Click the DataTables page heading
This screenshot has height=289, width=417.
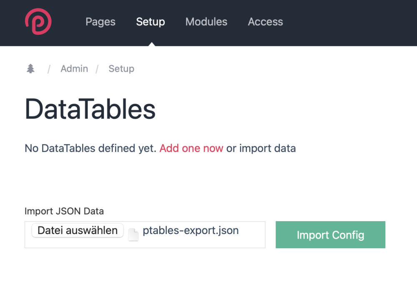click(x=90, y=110)
